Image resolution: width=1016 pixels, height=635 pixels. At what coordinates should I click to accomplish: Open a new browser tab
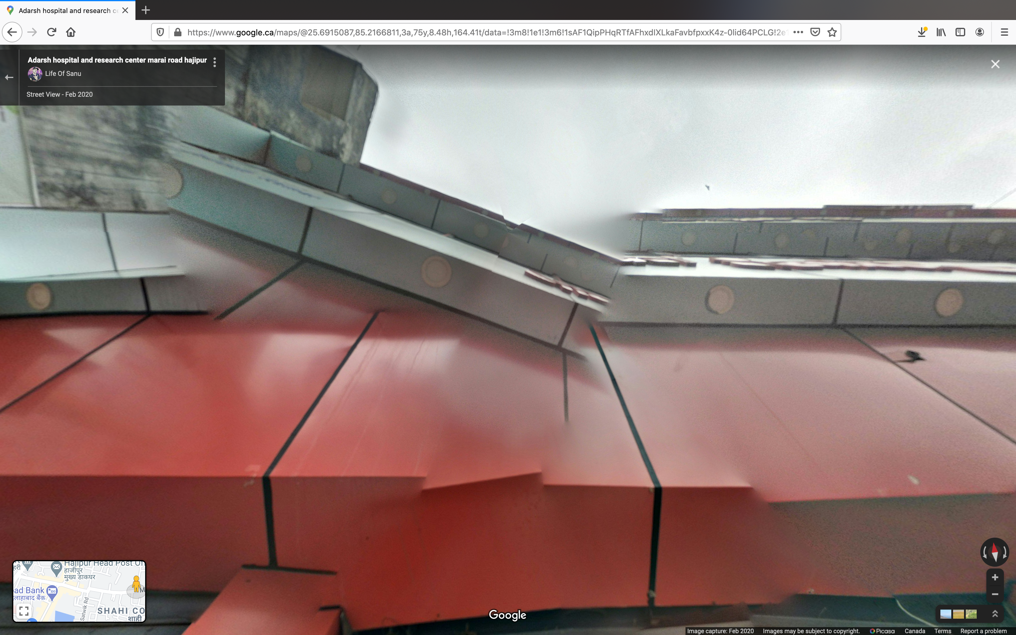146,10
